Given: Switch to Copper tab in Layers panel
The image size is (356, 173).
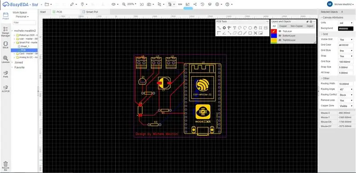Looking at the screenshot, I should tap(283, 26).
